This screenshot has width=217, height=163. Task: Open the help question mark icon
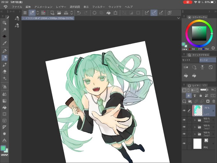click(x=169, y=13)
